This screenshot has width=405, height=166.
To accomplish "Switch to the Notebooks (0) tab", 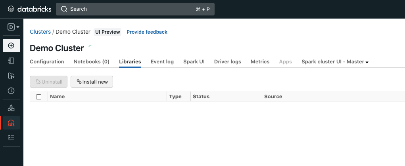I will coord(92,62).
